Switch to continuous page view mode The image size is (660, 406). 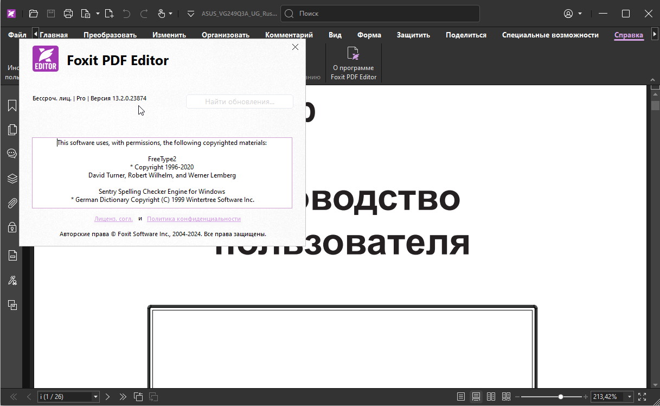coord(476,397)
